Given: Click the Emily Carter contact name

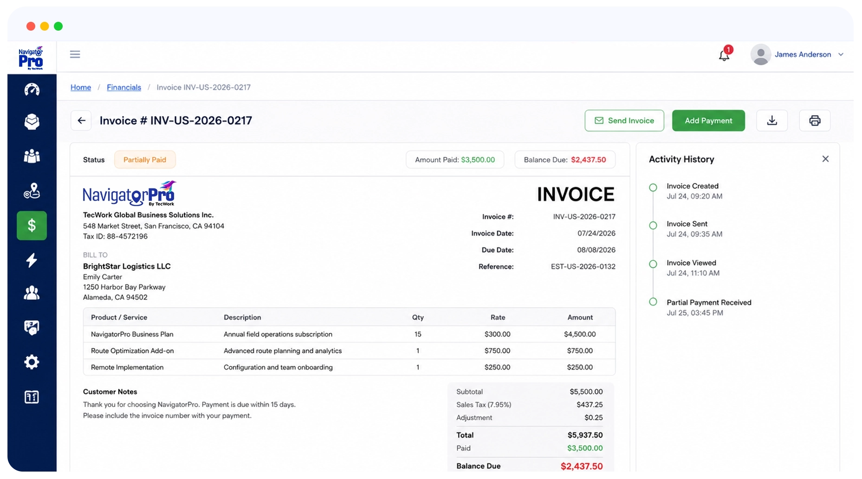Looking at the screenshot, I should 103,277.
